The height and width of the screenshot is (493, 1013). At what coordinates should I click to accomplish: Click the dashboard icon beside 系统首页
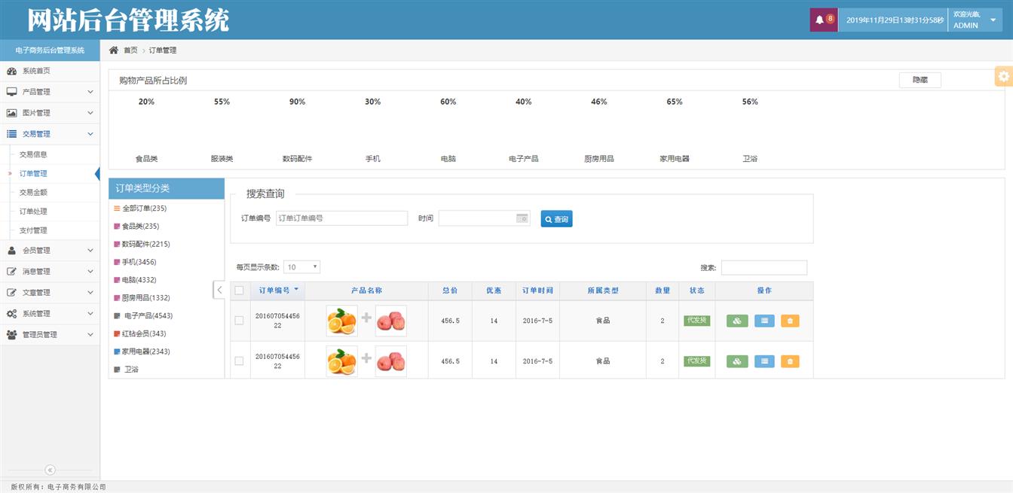pyautogui.click(x=11, y=71)
